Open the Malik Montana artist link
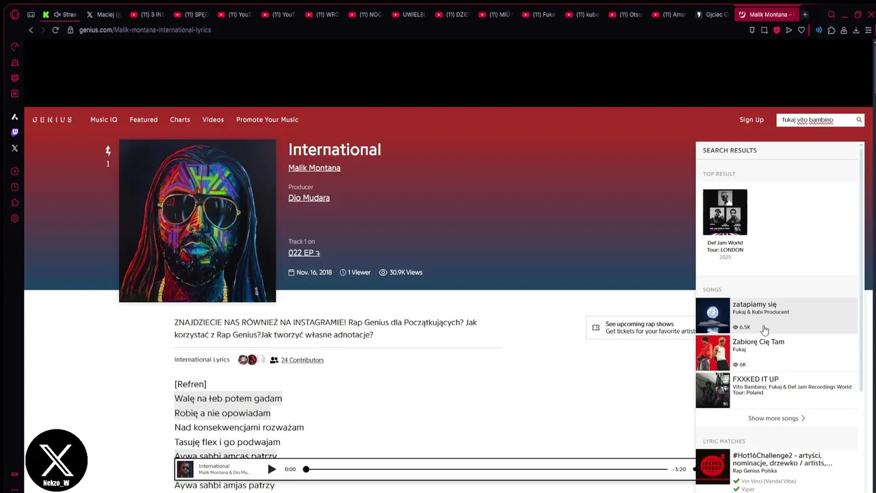The height and width of the screenshot is (493, 876). pyautogui.click(x=314, y=168)
